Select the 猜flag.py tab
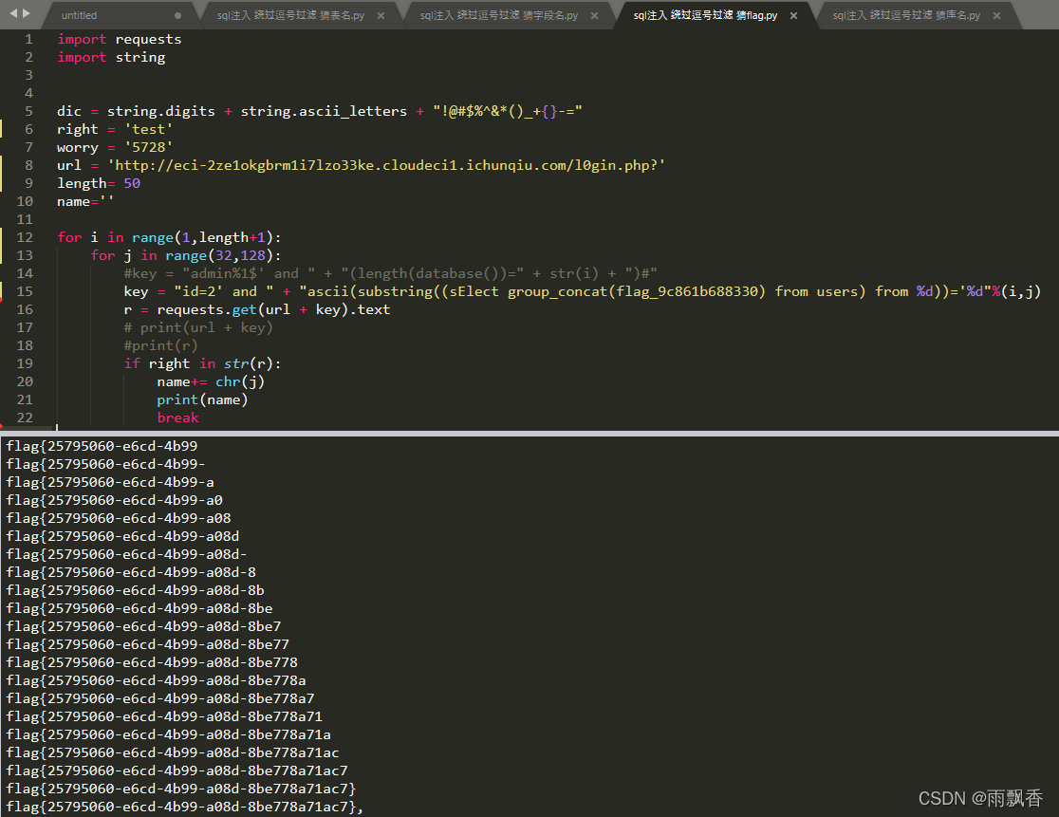Viewport: 1059px width, 817px height. pos(705,15)
